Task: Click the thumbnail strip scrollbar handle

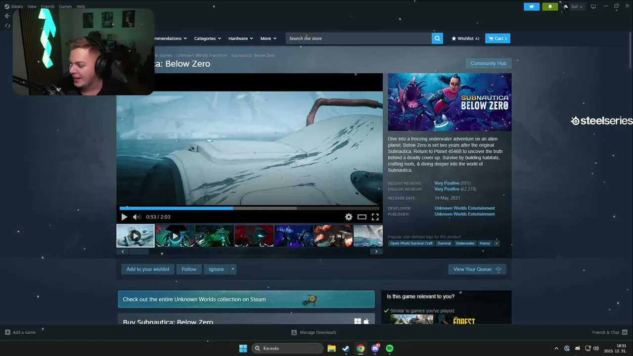Action: pos(139,251)
